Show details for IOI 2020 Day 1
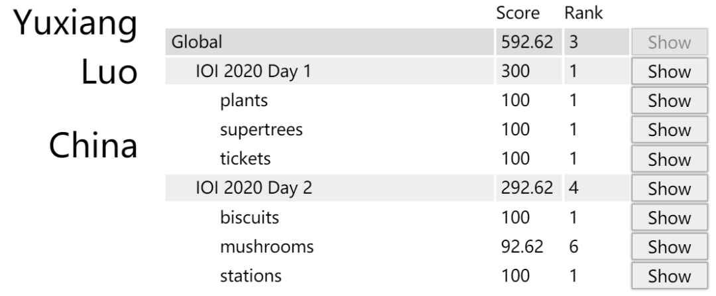Image resolution: width=716 pixels, height=296 pixels. point(668,72)
